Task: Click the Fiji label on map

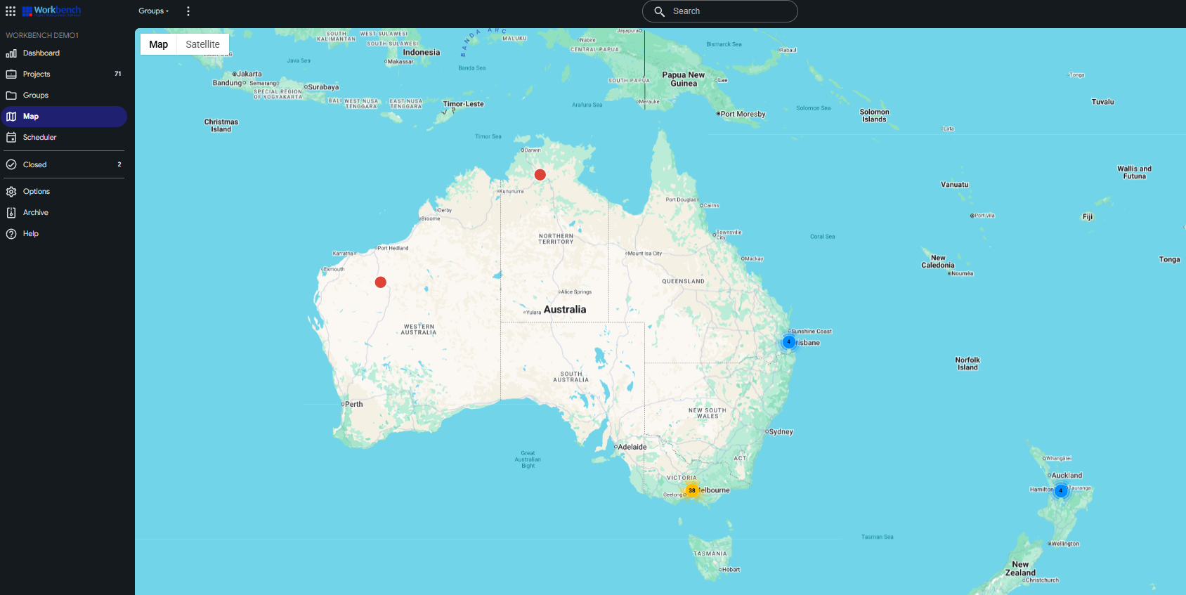Action: [1088, 217]
